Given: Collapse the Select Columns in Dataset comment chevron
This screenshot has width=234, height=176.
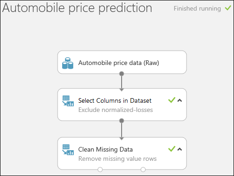Looking at the screenshot, I should (180, 100).
